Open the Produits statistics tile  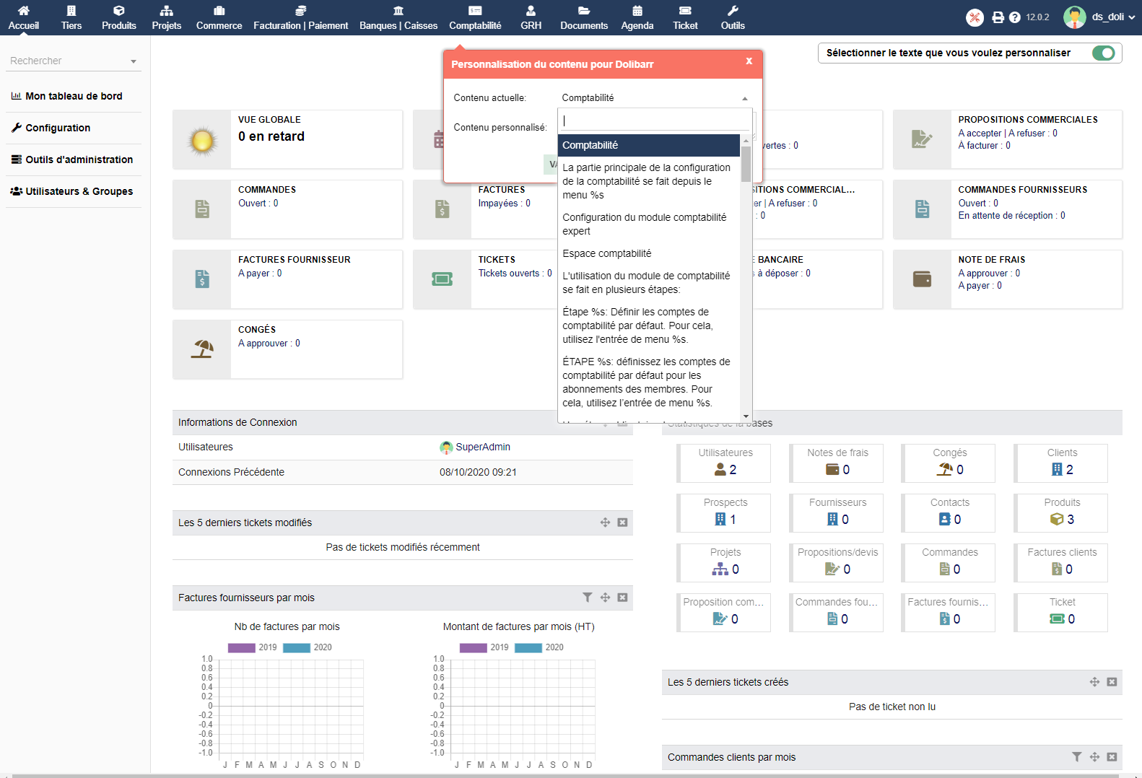coord(1061,512)
